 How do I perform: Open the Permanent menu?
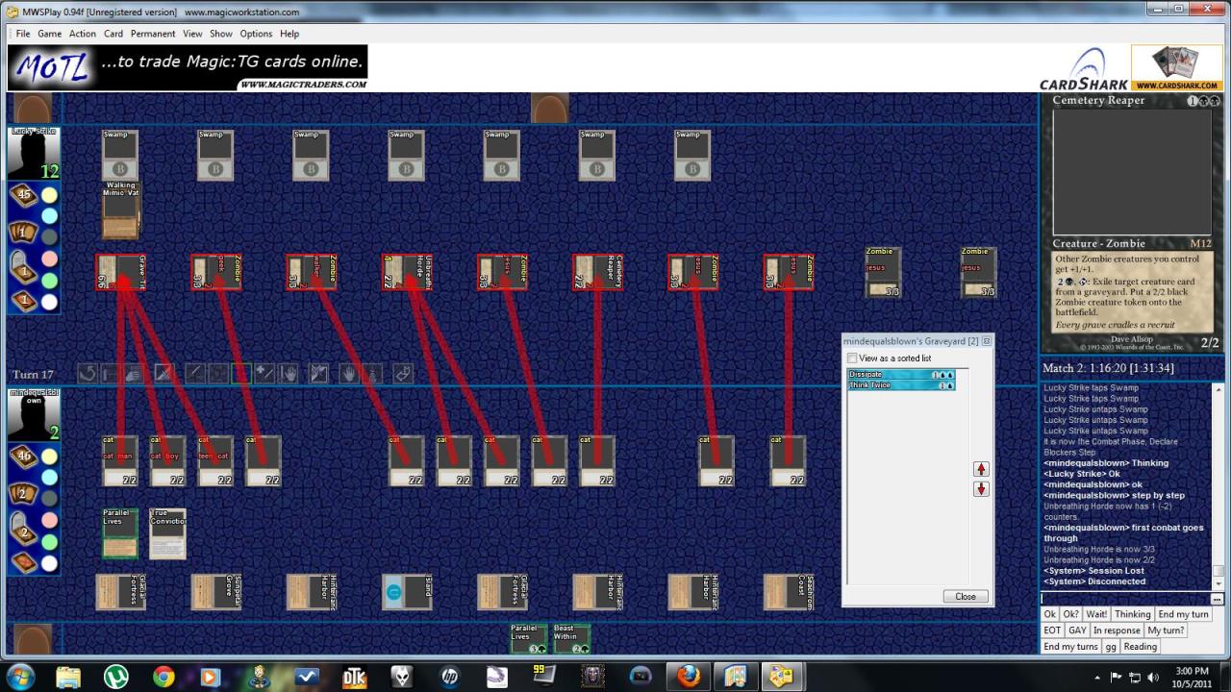(153, 34)
